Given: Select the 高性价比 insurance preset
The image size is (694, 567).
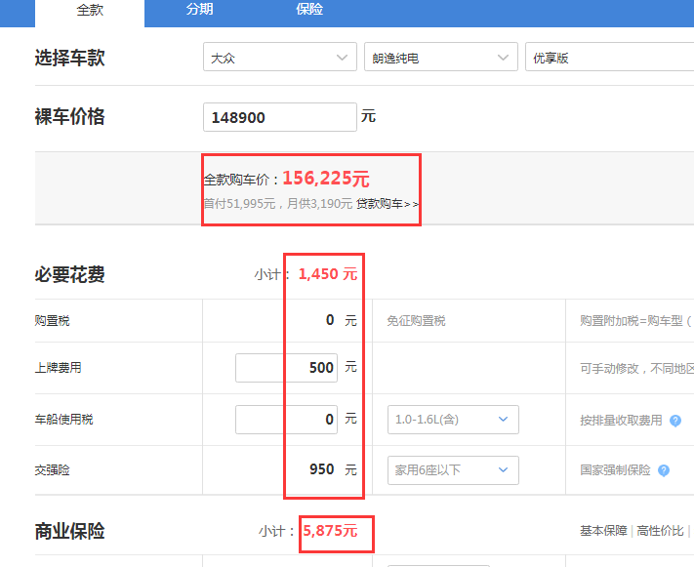Looking at the screenshot, I should click(x=660, y=531).
